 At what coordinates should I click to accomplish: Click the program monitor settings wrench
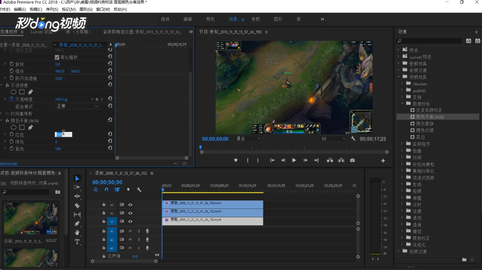(x=353, y=139)
